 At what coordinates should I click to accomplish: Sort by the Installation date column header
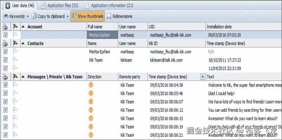(x=244, y=27)
